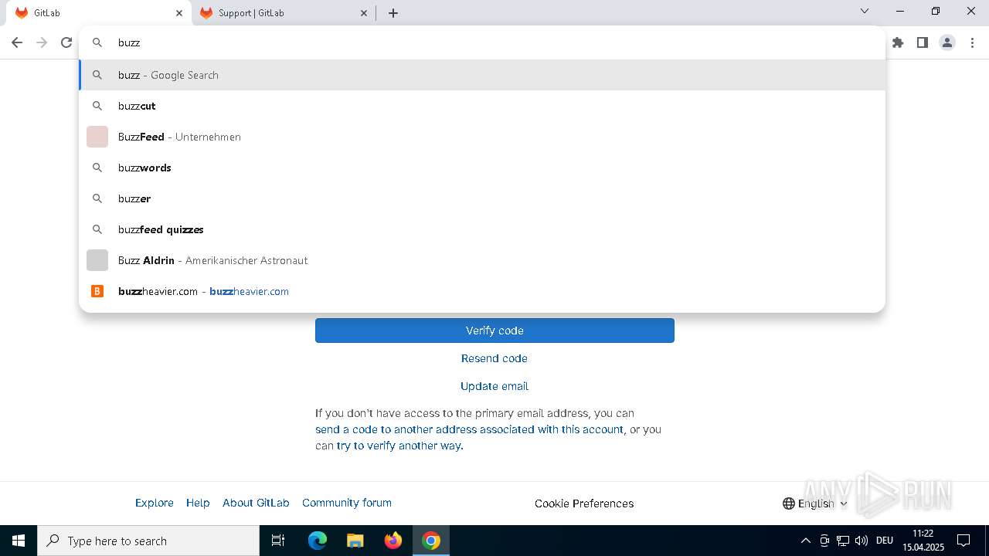The image size is (989, 556).
Task: Click the Meet Now tray icon
Action: tap(824, 541)
